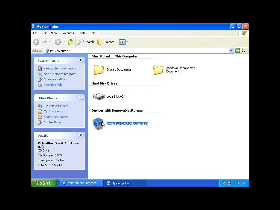Click the VirtualBox Guest Additions (D:) label
The width and height of the screenshot is (280, 210).
pos(127,124)
